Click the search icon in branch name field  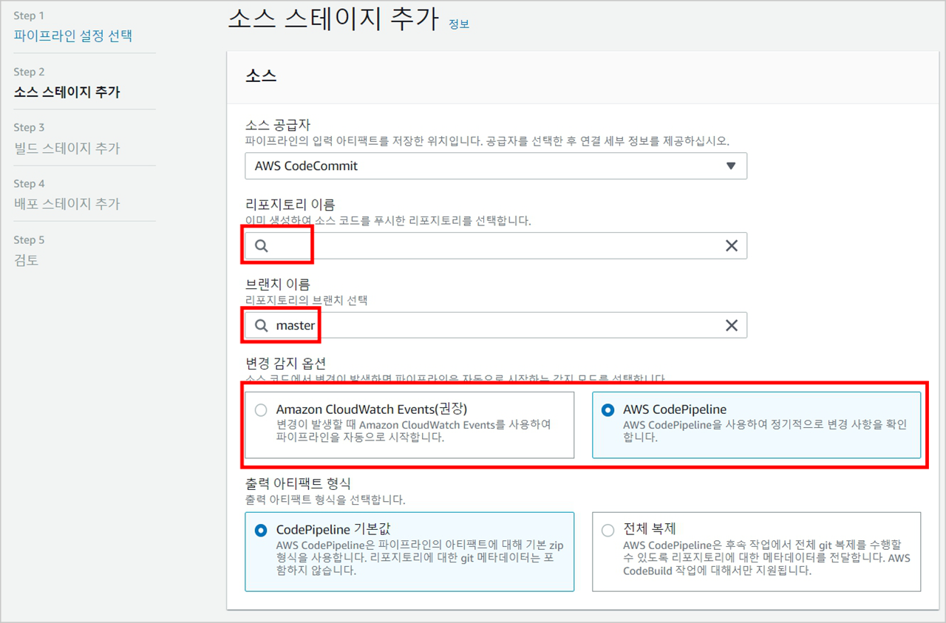262,325
